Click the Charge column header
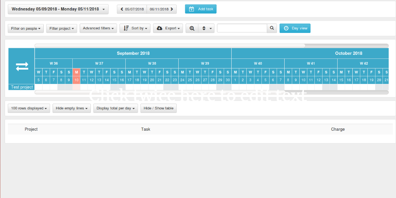The width and height of the screenshot is (396, 198). (338, 129)
